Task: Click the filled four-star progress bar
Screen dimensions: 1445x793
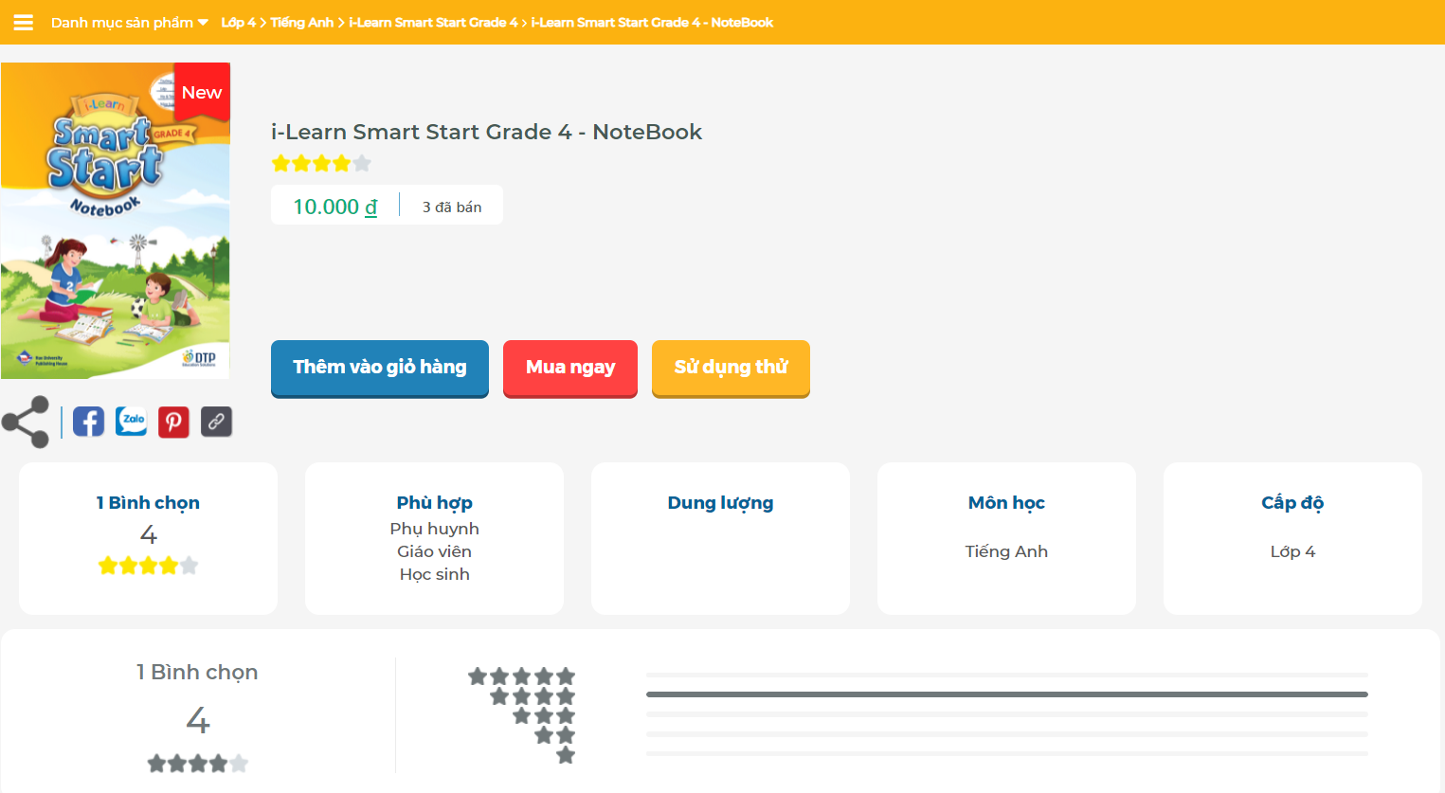Action: [1007, 694]
